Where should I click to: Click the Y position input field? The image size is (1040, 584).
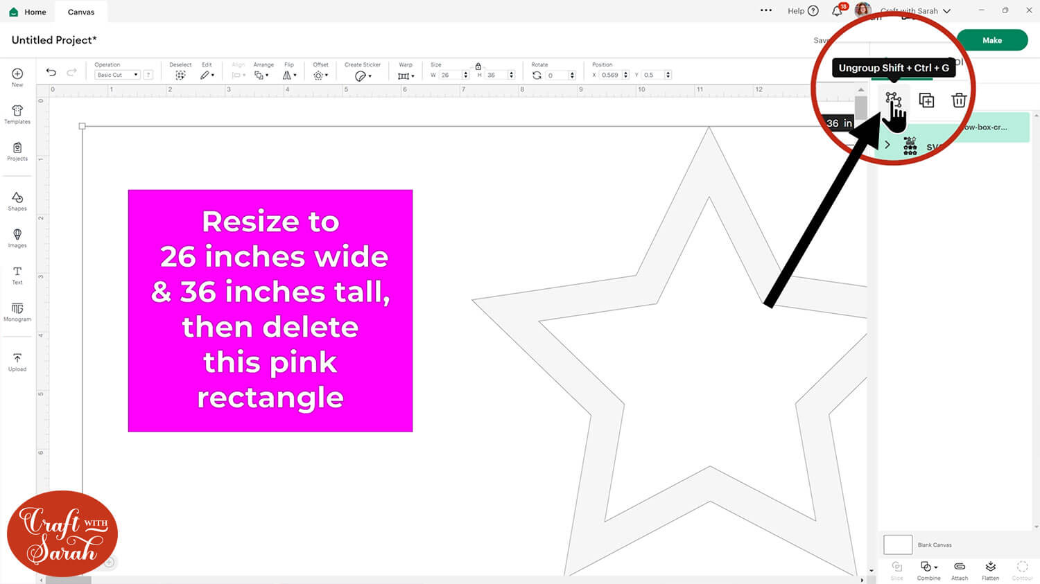point(653,75)
